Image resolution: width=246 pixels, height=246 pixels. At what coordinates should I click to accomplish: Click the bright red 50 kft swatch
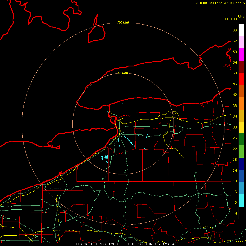(241, 79)
